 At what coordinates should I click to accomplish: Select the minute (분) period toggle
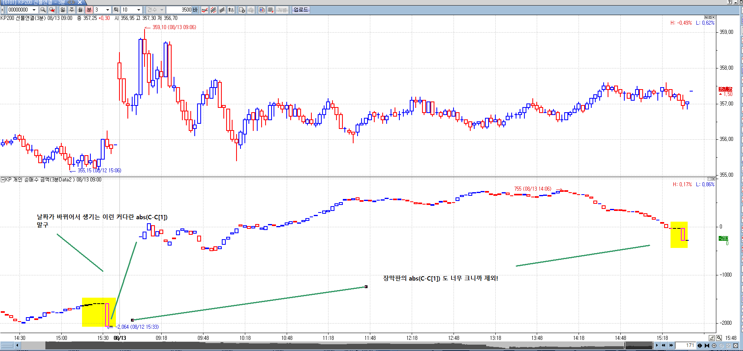pos(89,10)
